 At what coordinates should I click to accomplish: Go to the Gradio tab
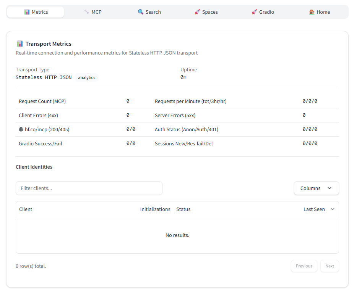[263, 12]
